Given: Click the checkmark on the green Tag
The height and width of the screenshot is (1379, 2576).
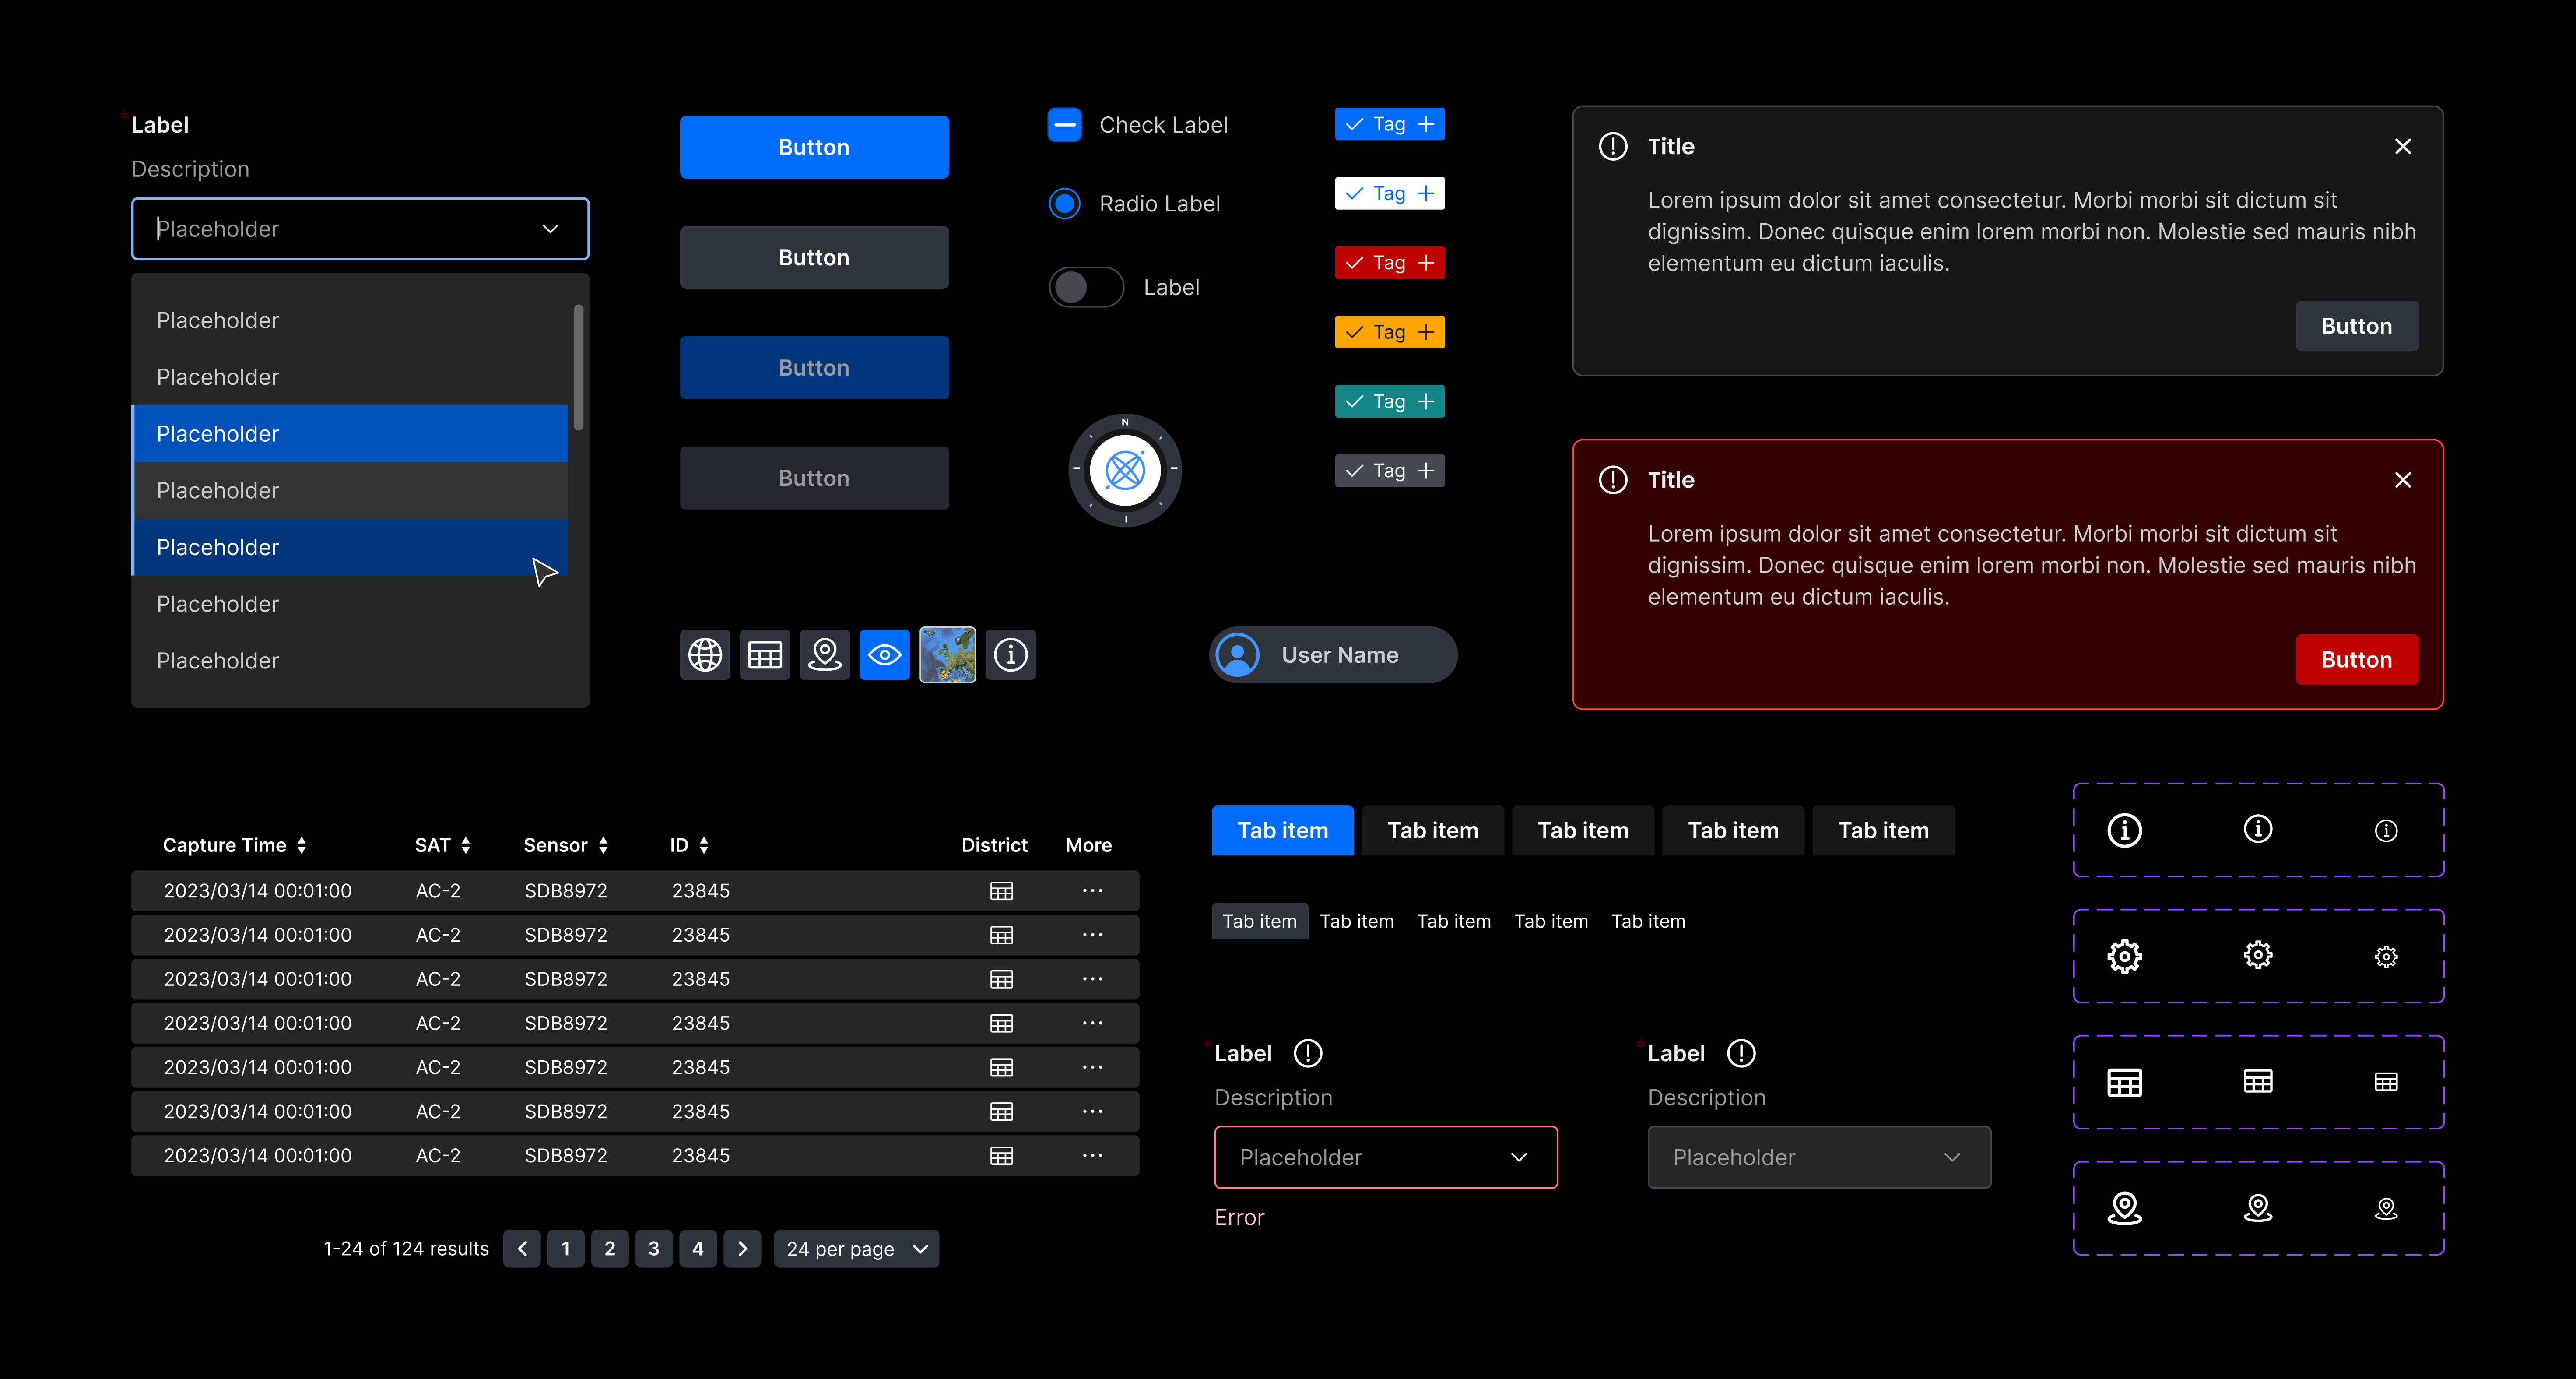Looking at the screenshot, I should pyautogui.click(x=1354, y=401).
